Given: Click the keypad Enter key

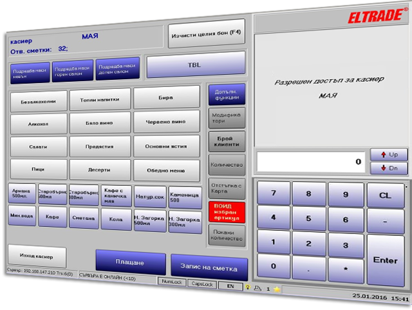Looking at the screenshot, I should click(385, 260).
